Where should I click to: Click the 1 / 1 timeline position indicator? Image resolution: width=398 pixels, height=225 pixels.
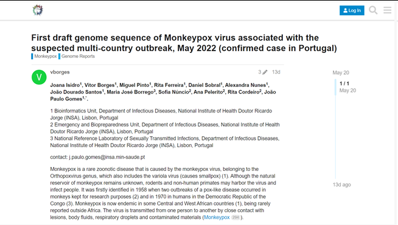pos(344,83)
